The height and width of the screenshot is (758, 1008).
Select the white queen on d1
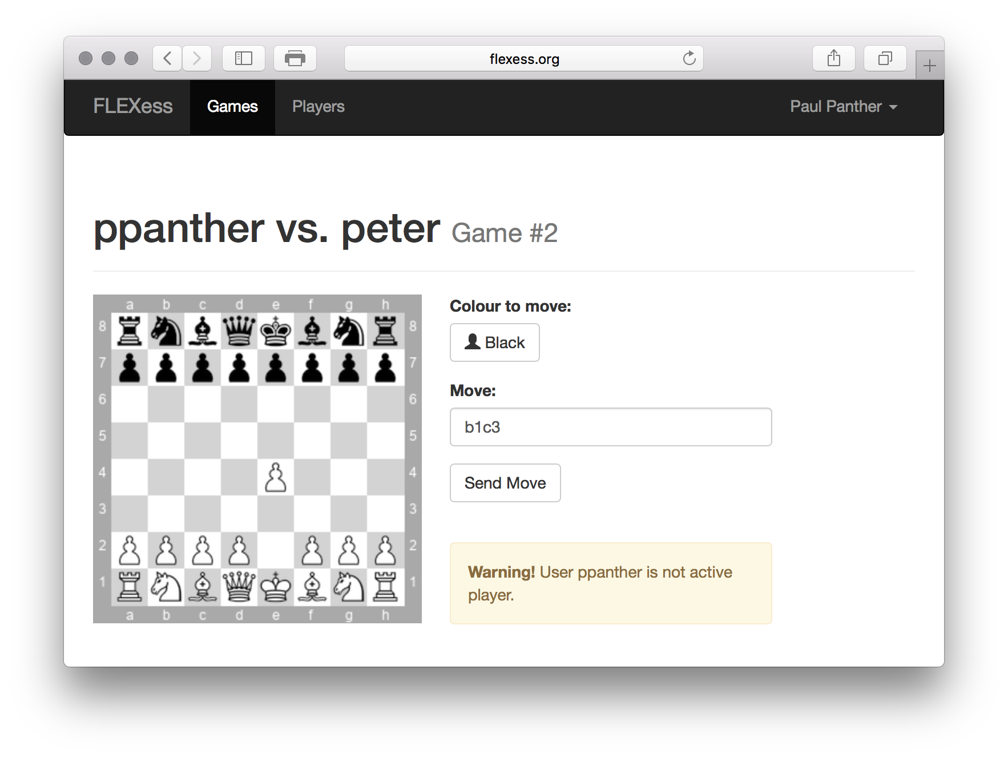click(x=239, y=587)
